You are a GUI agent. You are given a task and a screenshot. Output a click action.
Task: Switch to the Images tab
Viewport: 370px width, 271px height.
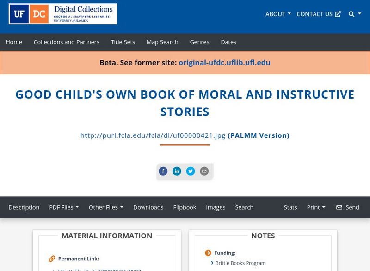216,207
